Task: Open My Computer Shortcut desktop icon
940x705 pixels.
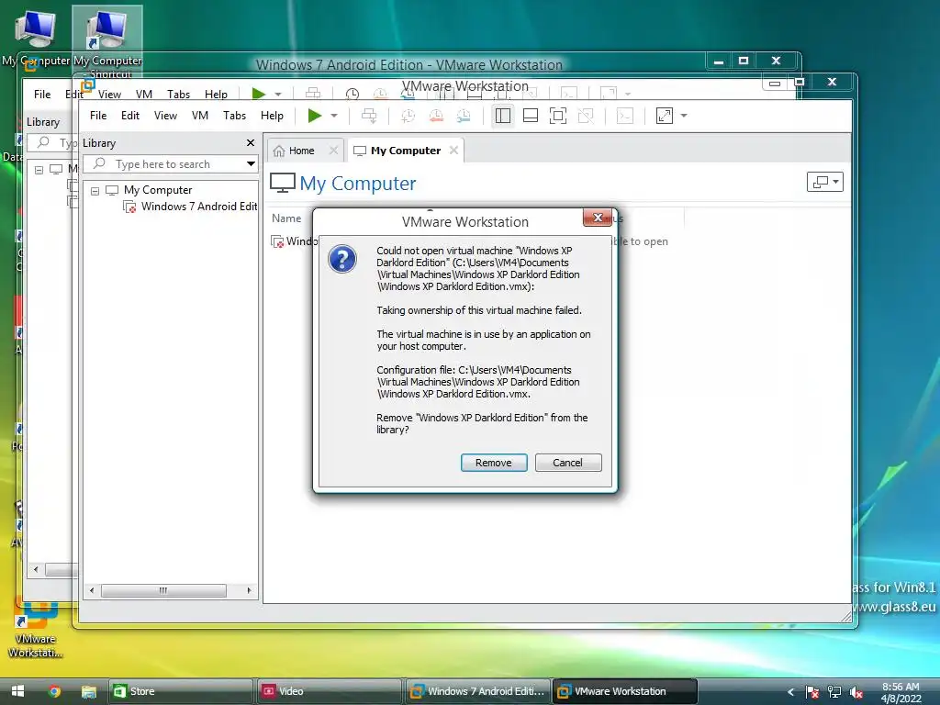Action: 108,42
